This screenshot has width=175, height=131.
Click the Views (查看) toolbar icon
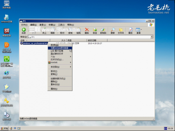[138, 31]
